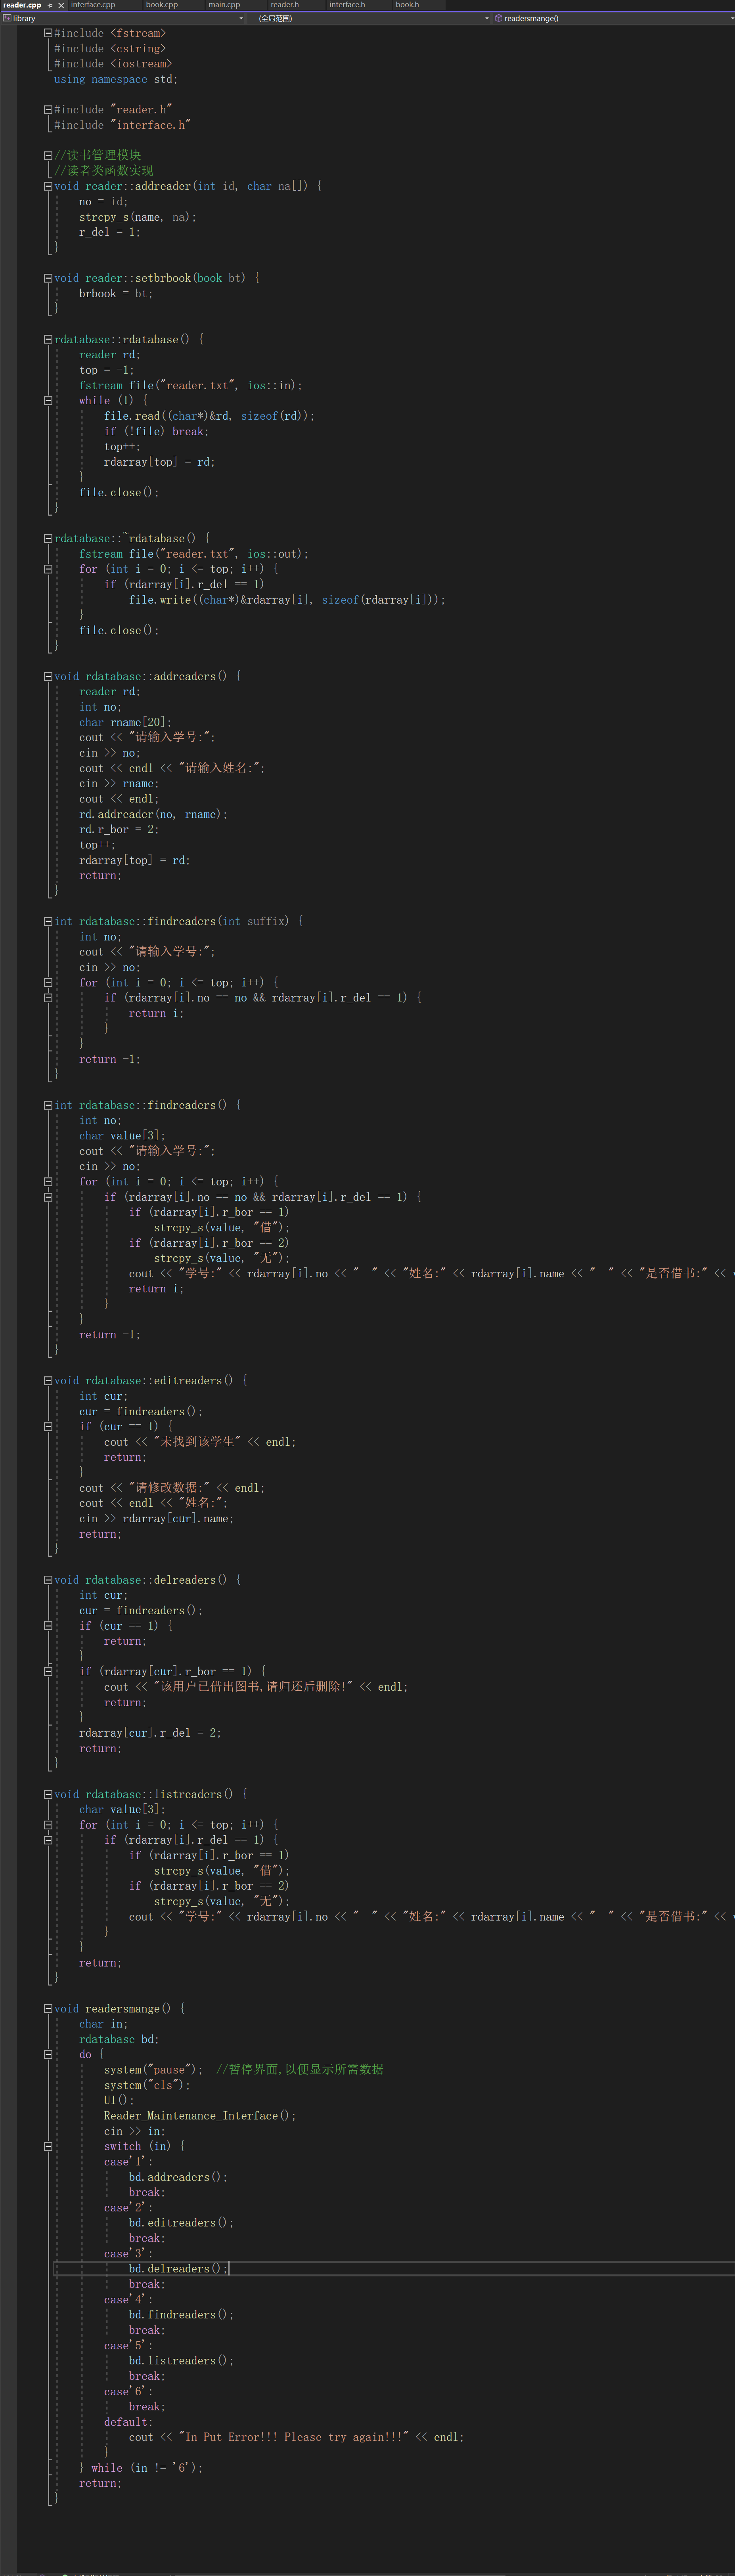Image resolution: width=735 pixels, height=2576 pixels.
Task: Click the 'bd.editreaders();' call
Action: click(x=181, y=2223)
